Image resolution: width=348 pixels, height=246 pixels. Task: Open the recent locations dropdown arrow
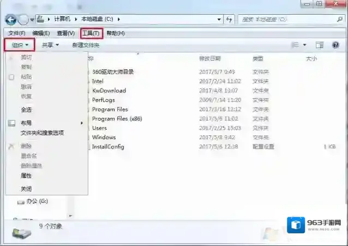(x=32, y=20)
